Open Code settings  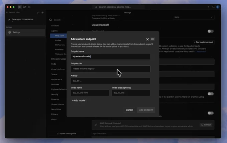tap(53, 64)
